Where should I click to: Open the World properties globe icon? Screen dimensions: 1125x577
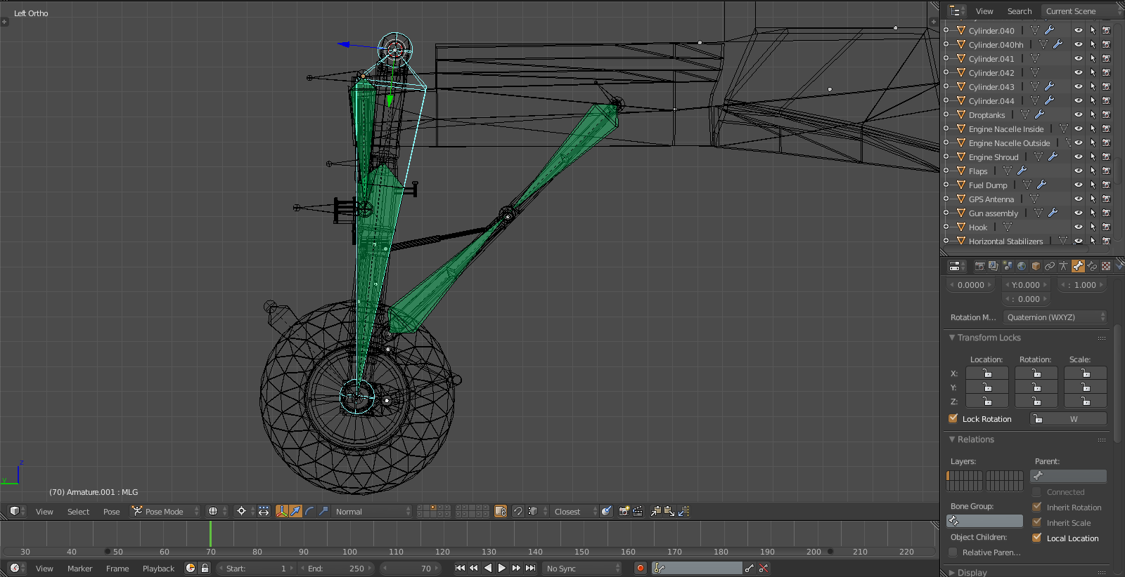1022,266
